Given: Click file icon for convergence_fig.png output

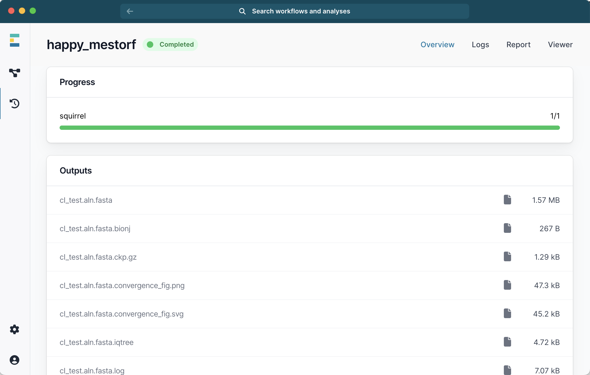Looking at the screenshot, I should (x=507, y=285).
